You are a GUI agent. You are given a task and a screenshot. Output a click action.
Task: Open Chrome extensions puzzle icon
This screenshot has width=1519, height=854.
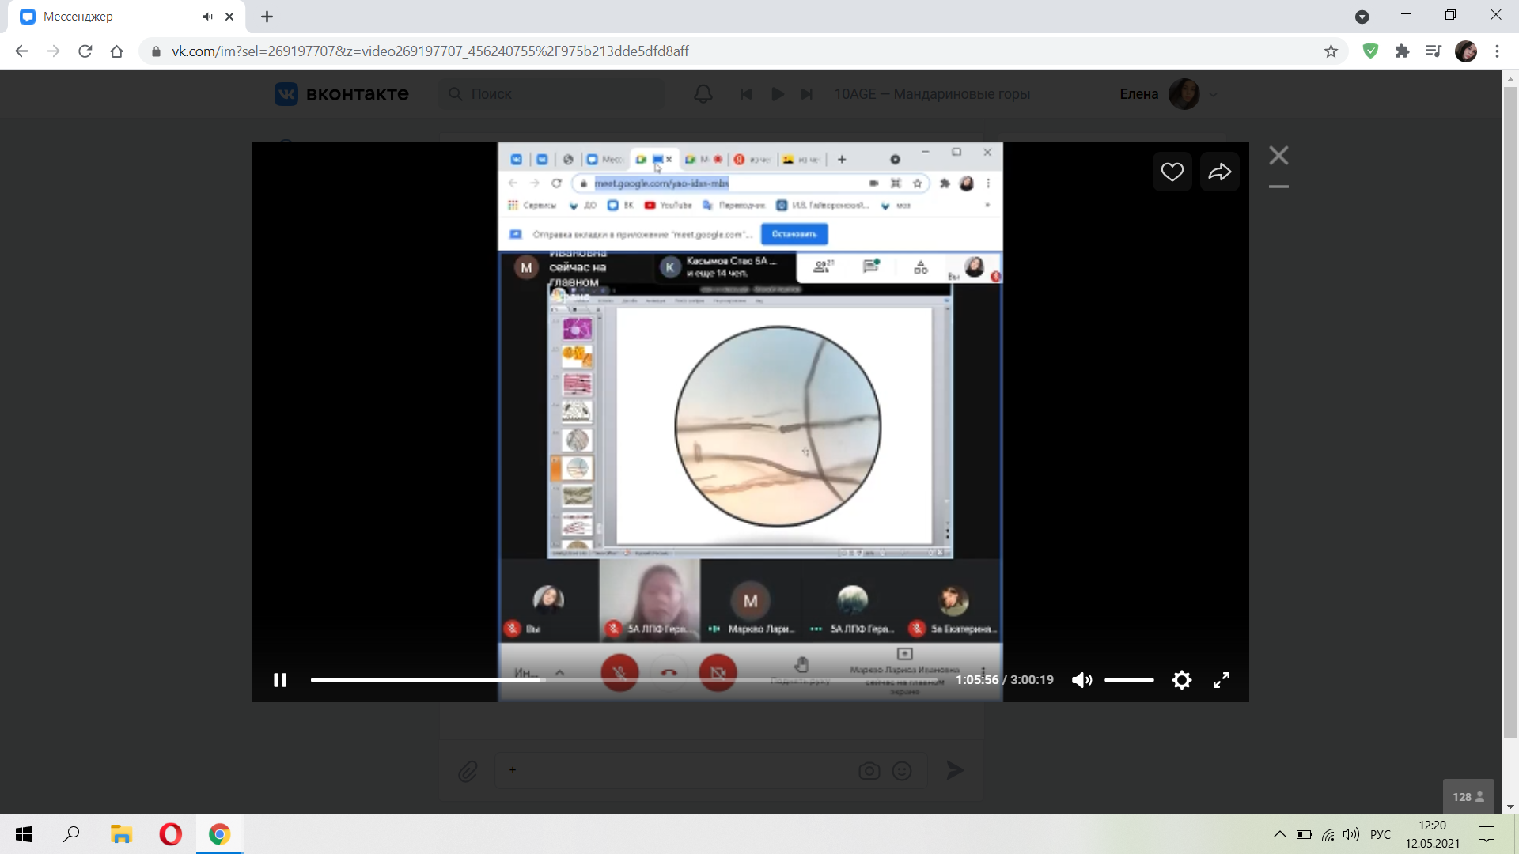point(1402,51)
